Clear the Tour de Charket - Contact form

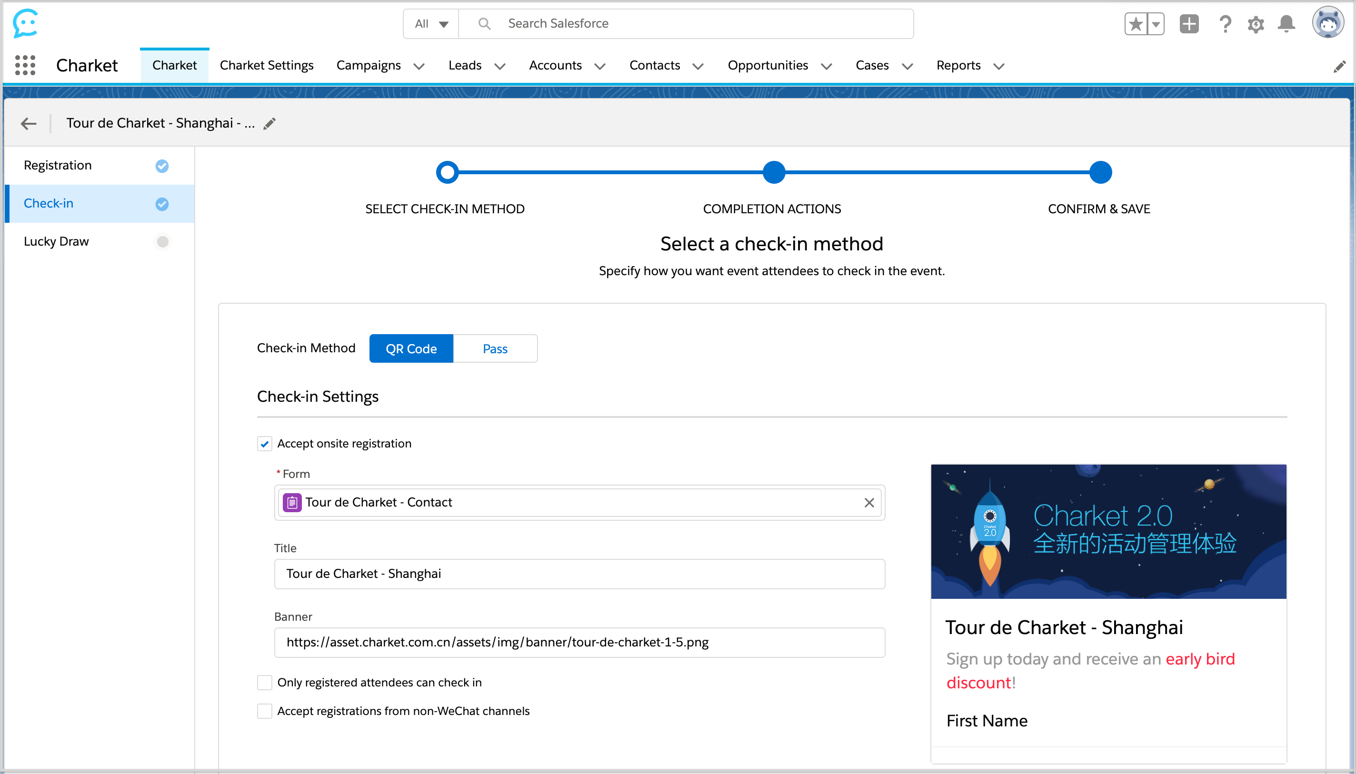click(869, 502)
